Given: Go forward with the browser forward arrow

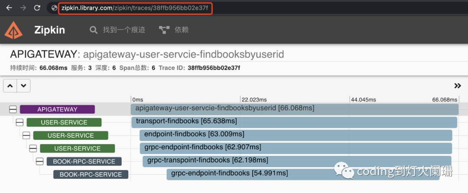Looking at the screenshot, I should (23, 8).
